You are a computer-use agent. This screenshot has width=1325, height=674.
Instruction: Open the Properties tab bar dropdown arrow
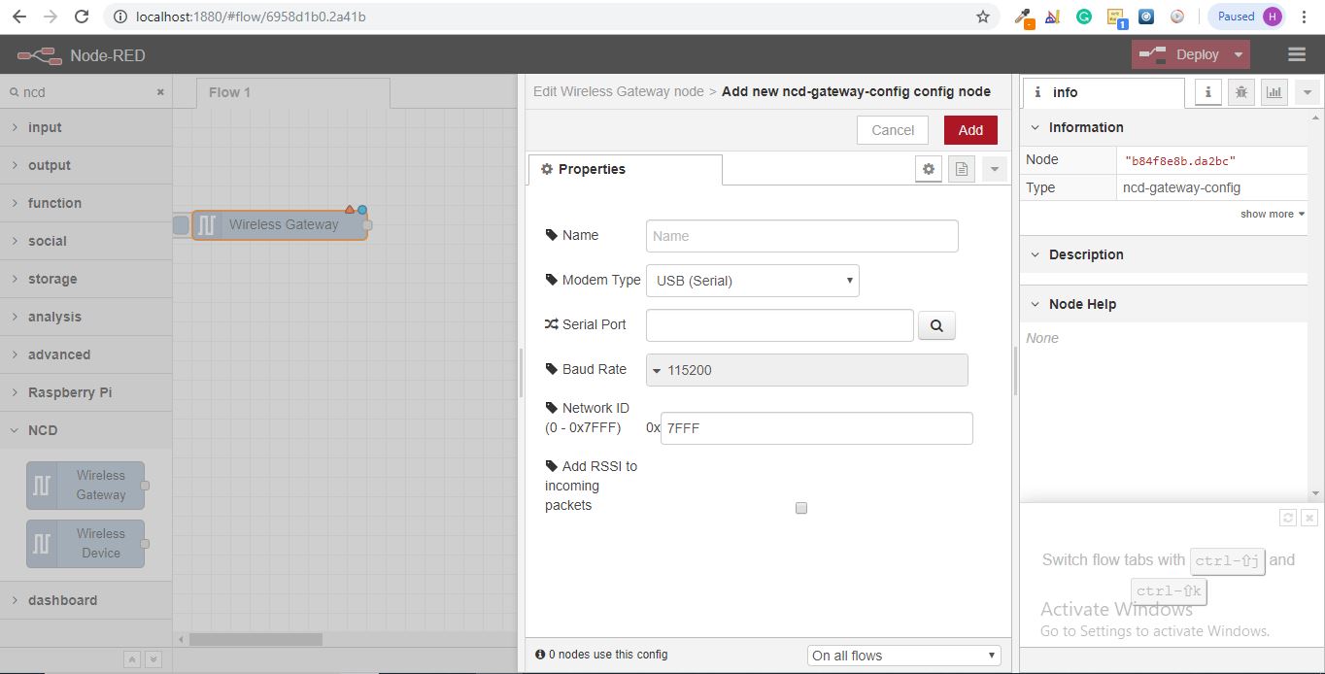(x=994, y=169)
